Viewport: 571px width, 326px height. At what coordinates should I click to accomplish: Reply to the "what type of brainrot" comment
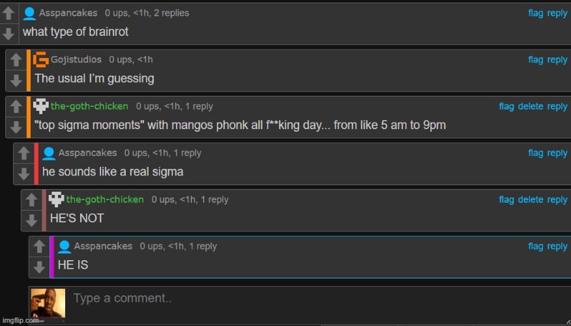click(557, 13)
